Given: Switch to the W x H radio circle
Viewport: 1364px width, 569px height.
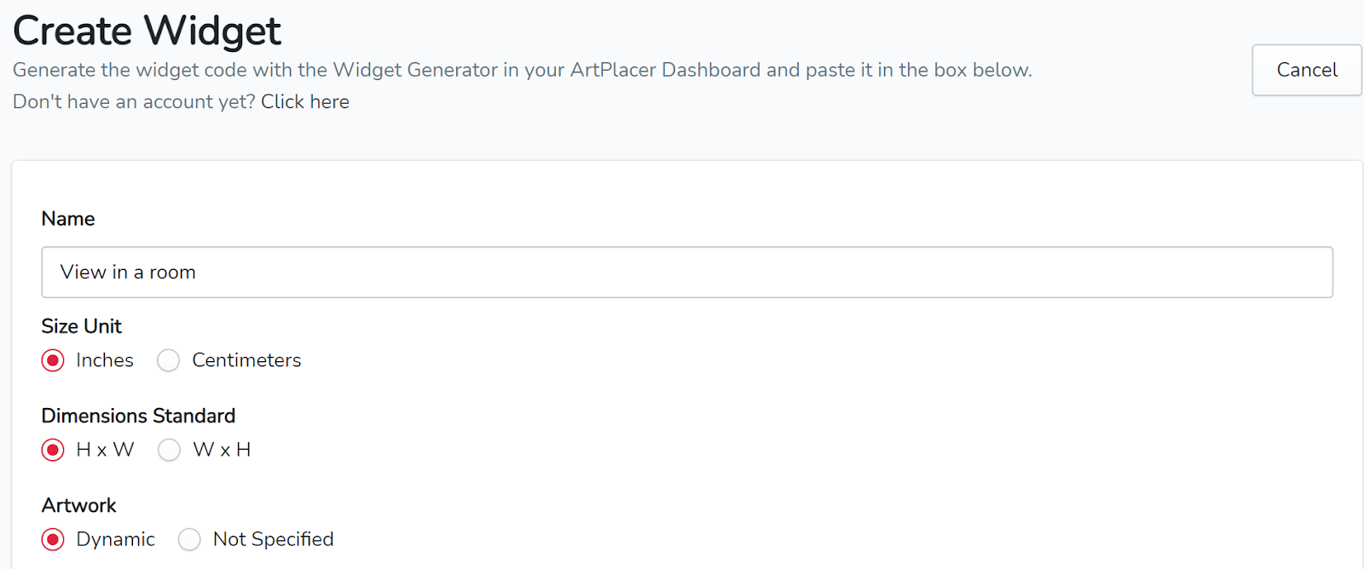Looking at the screenshot, I should 170,450.
